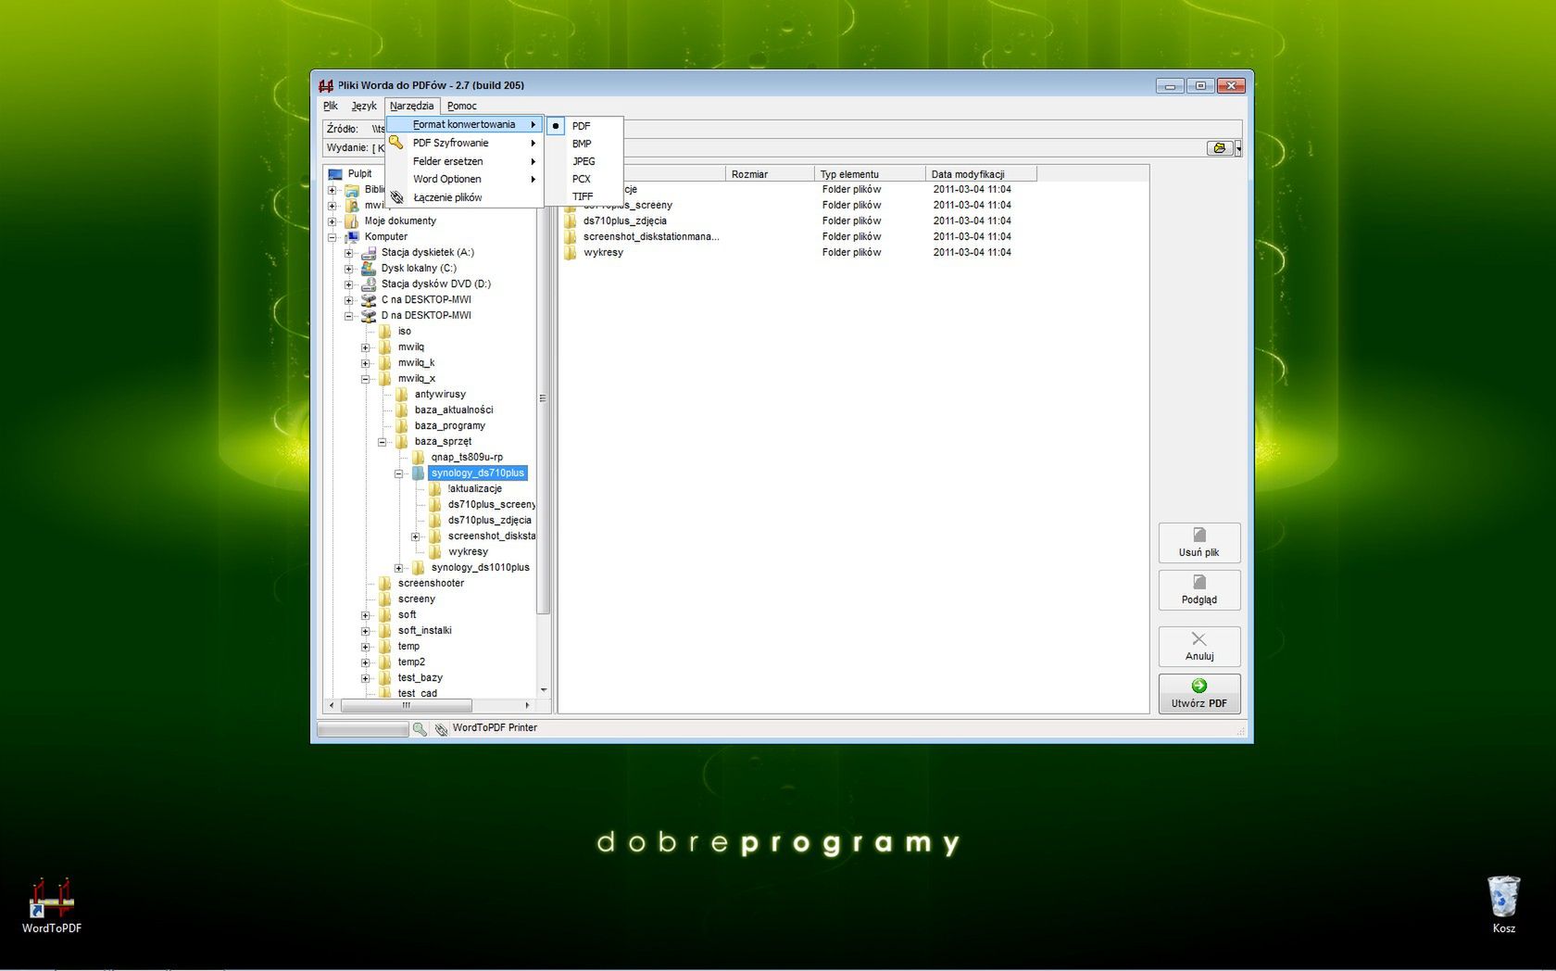
Task: Click the Usuń plik file icon
Action: (1198, 536)
